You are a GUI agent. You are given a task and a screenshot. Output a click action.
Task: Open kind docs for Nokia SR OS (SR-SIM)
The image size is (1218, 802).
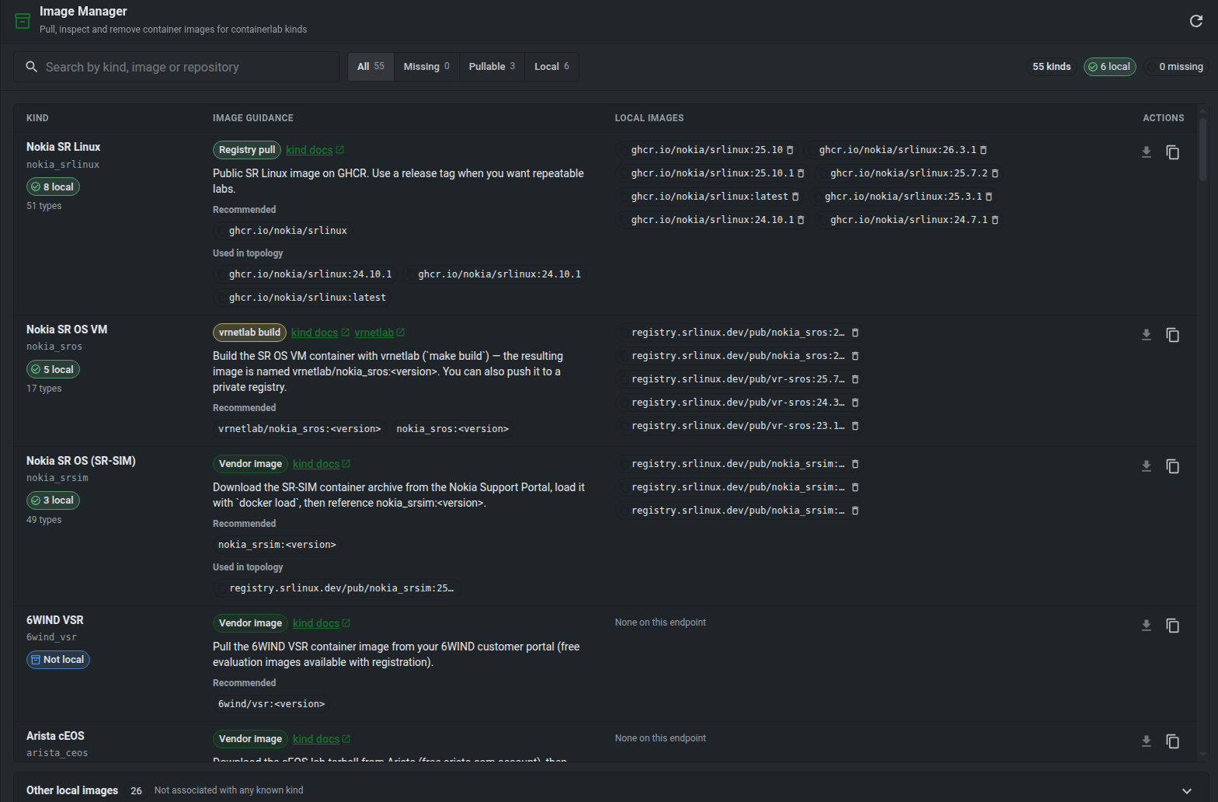tap(322, 464)
